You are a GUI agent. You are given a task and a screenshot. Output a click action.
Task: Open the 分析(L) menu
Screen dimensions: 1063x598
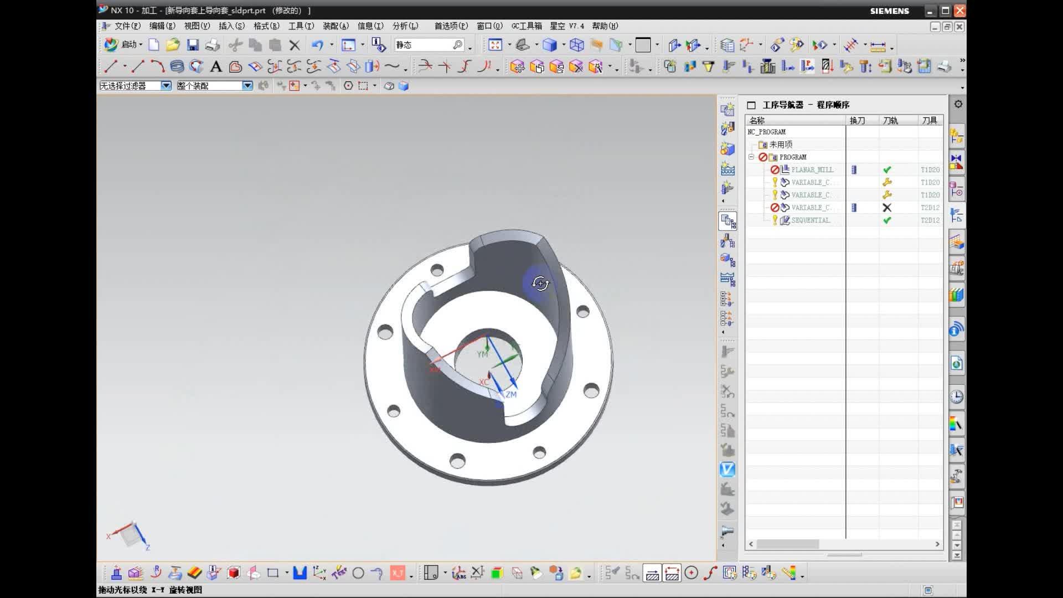click(x=405, y=26)
